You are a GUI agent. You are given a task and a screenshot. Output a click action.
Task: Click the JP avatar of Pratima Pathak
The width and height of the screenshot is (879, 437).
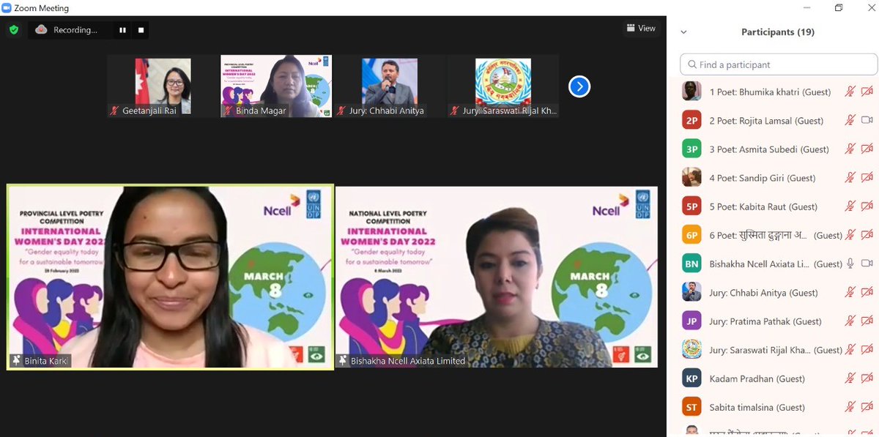(x=691, y=321)
